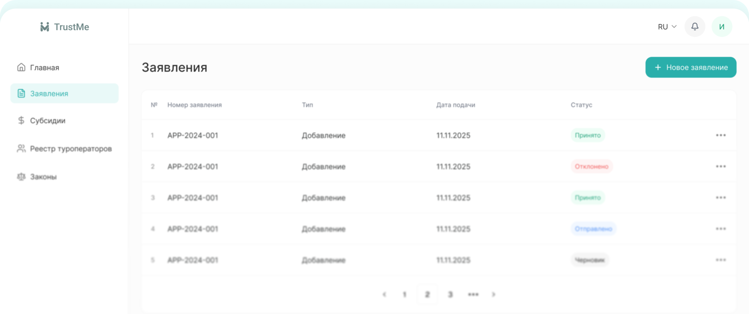Open the user profile avatar
The image size is (749, 314).
click(x=722, y=26)
